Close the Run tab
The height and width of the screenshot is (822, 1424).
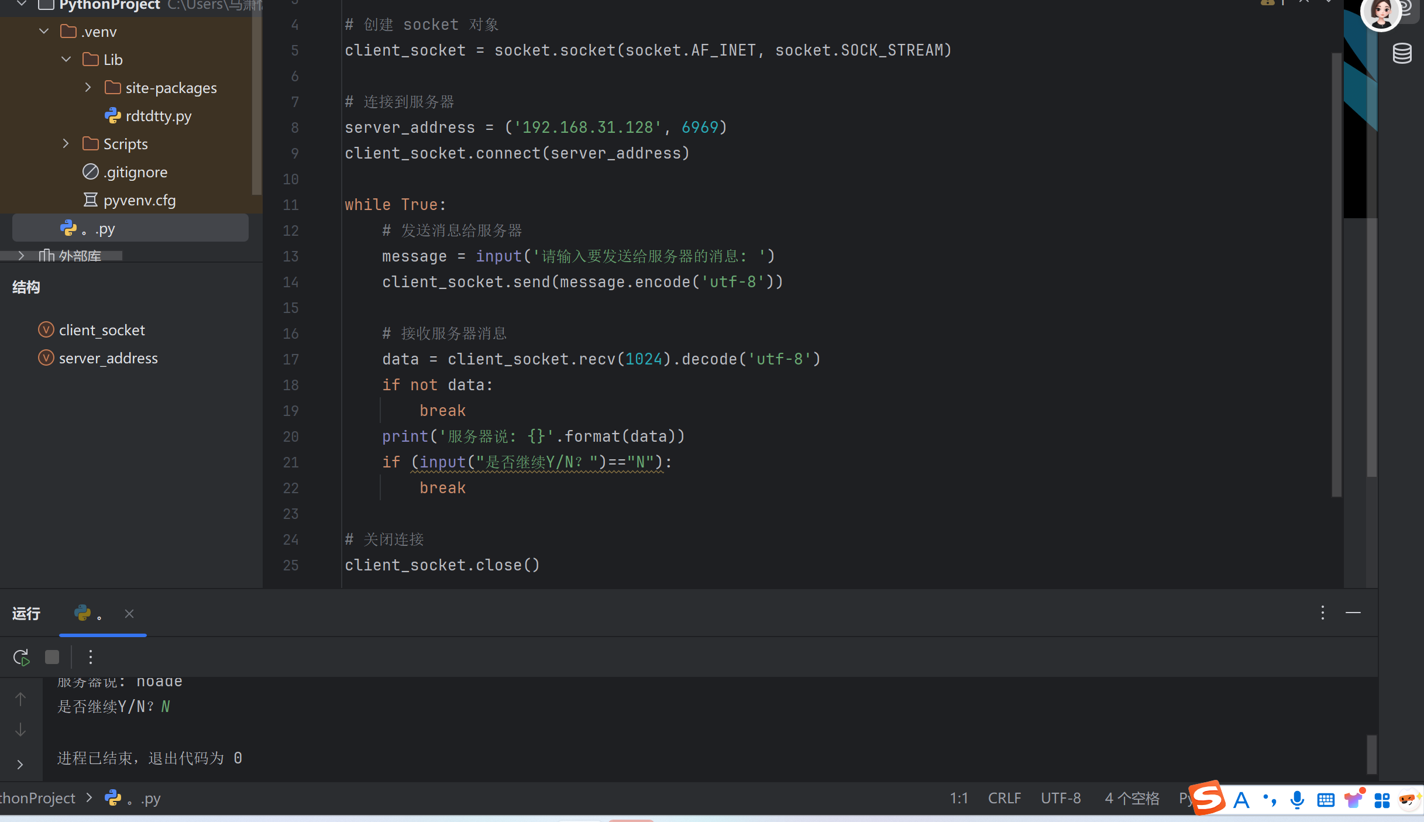click(129, 614)
